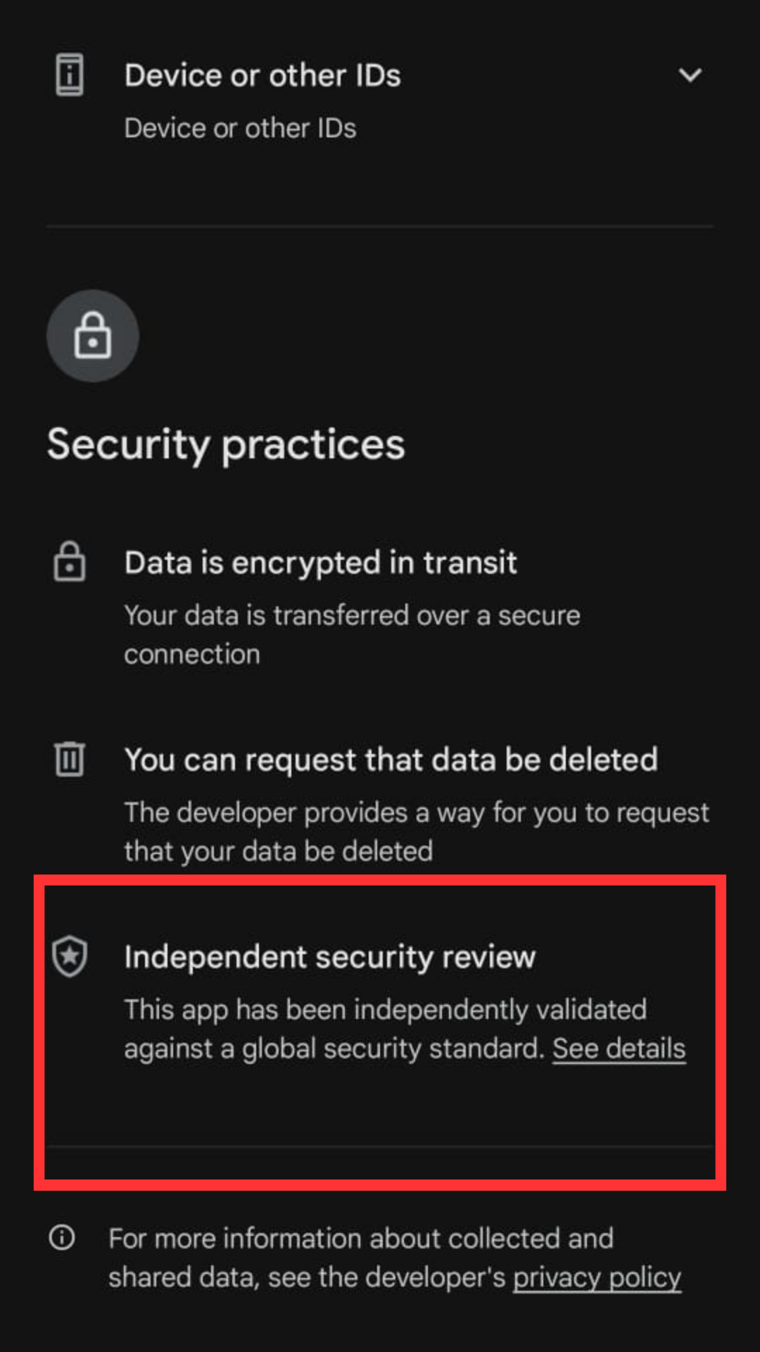Click the large lock icon in circle
The height and width of the screenshot is (1352, 760).
[93, 336]
